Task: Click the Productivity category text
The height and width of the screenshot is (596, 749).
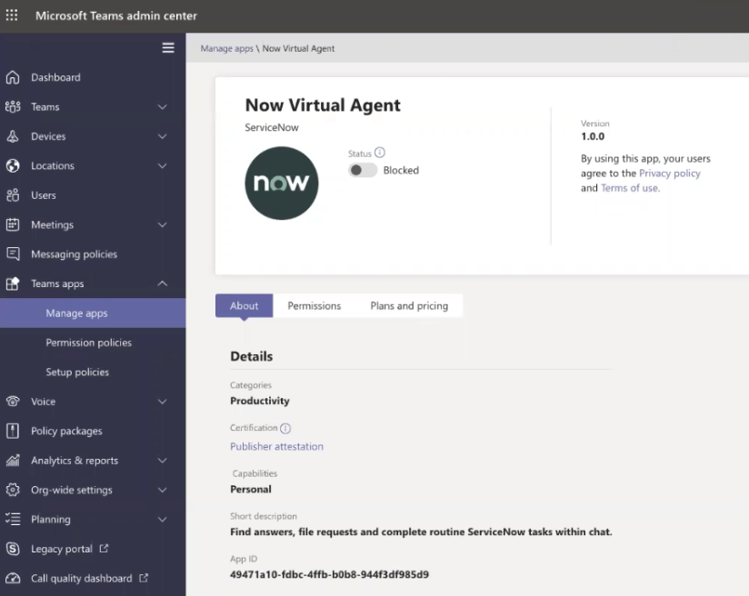Action: coord(260,402)
